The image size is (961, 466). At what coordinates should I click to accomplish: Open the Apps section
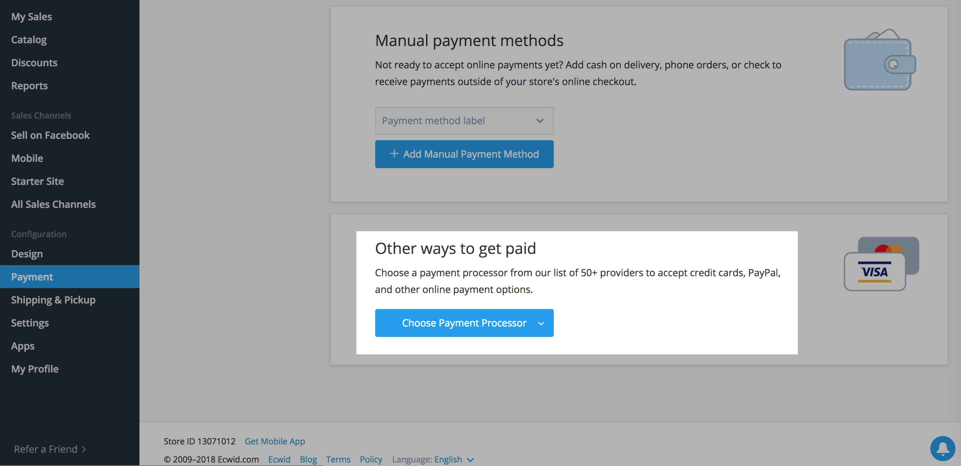pos(22,346)
